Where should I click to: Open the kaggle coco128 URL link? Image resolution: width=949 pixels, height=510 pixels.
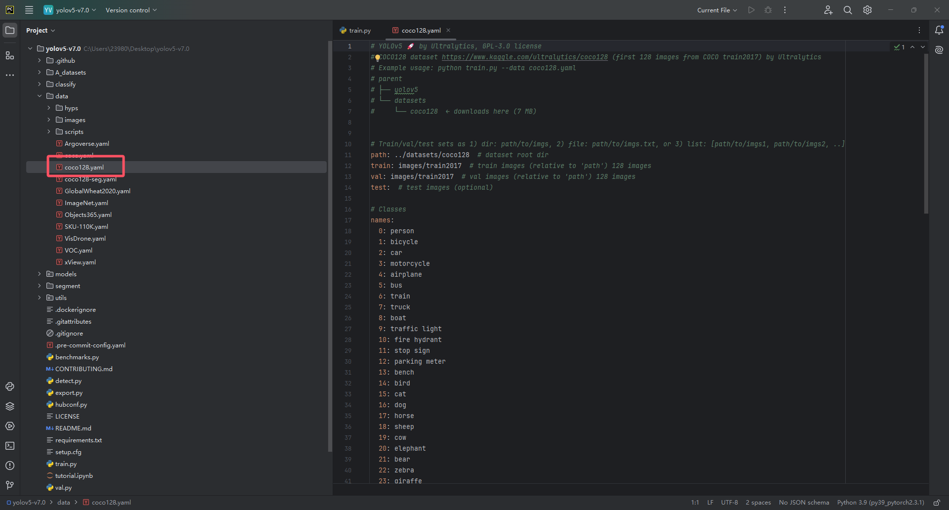[x=524, y=57]
